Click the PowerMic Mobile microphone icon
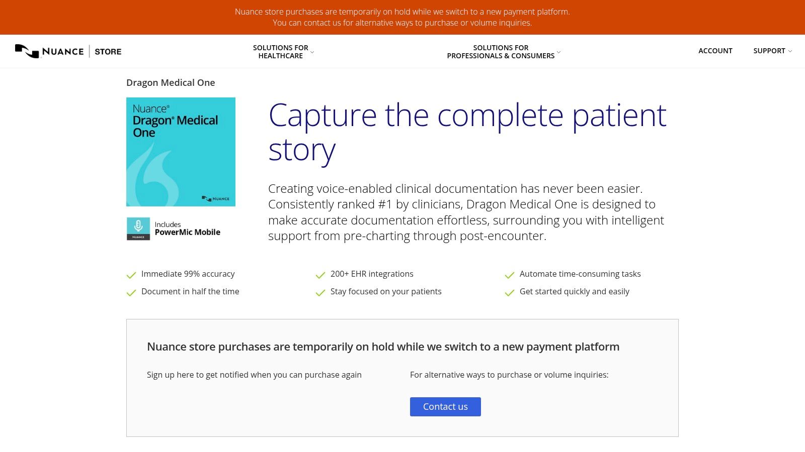The height and width of the screenshot is (452, 805). coord(138,229)
